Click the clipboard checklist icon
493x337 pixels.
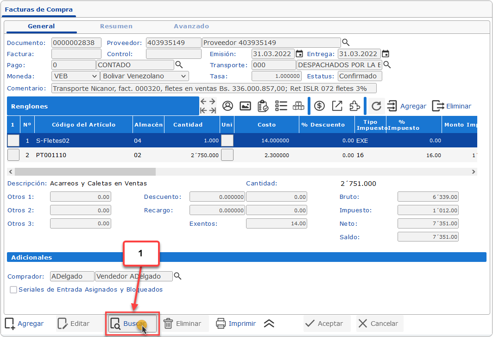click(263, 106)
